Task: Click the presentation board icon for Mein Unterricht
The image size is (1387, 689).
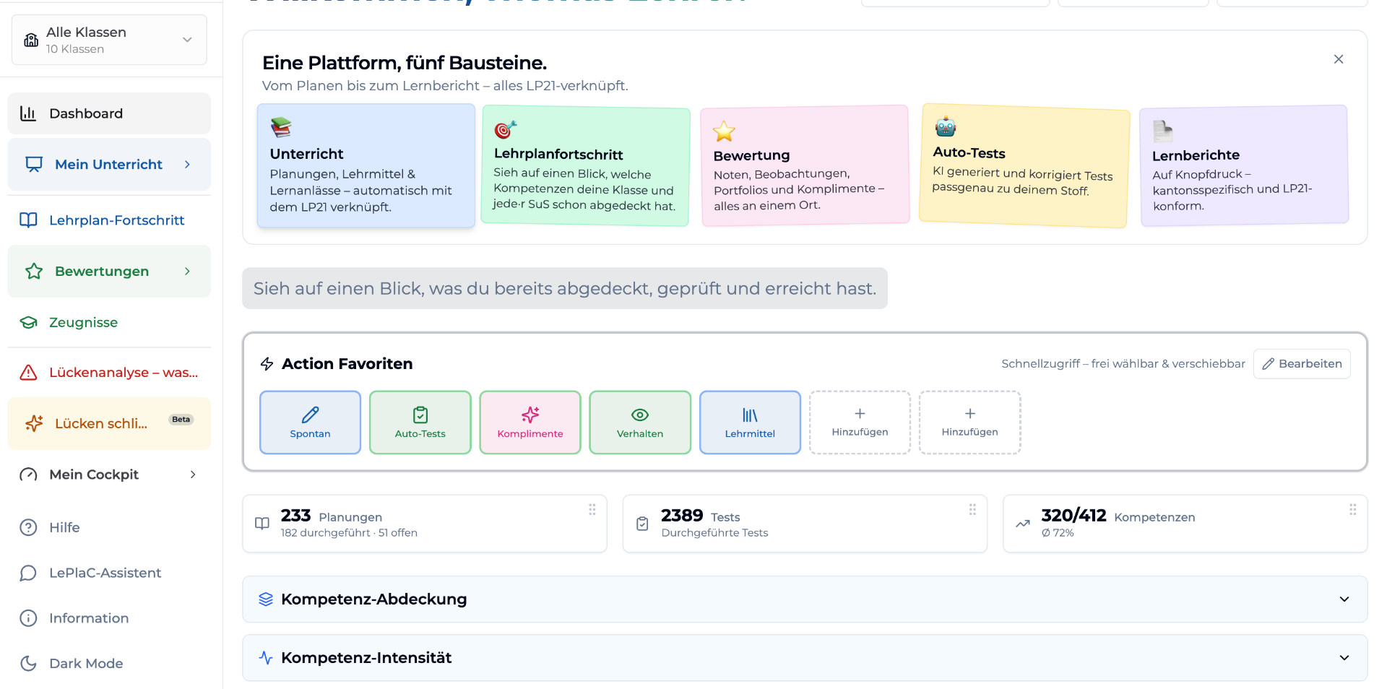Action: pyautogui.click(x=34, y=165)
